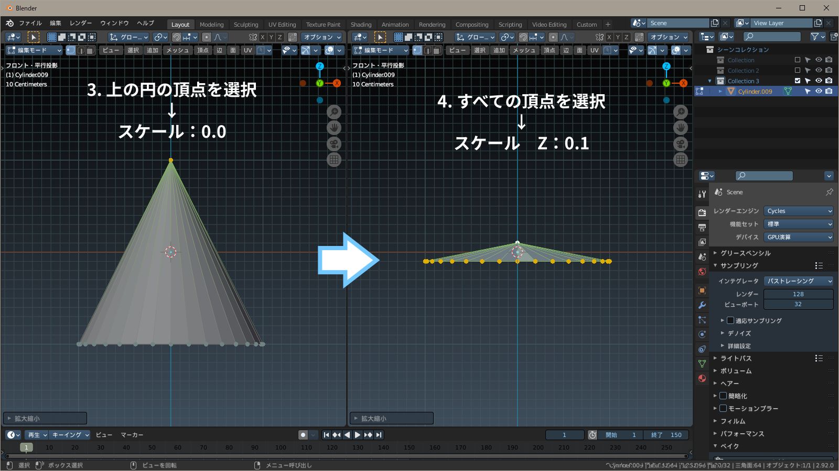The image size is (839, 471).
Task: Toggle the Collection 3 render checkbox
Action: pyautogui.click(x=829, y=81)
